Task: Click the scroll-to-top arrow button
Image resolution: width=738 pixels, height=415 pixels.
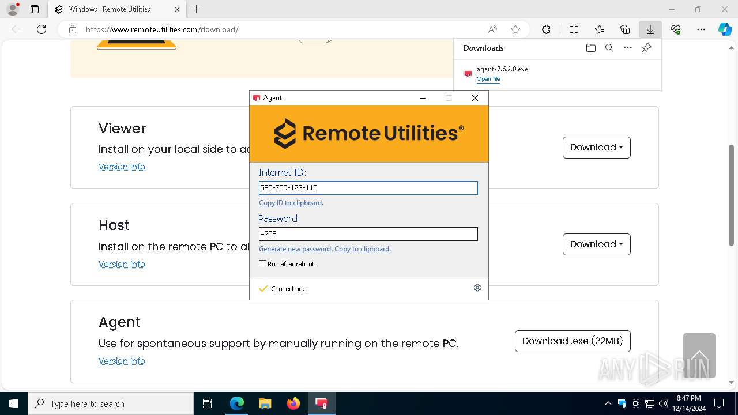Action: 699,356
